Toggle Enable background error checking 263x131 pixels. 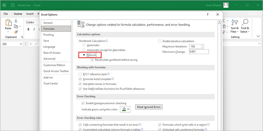pyautogui.click(x=83, y=103)
